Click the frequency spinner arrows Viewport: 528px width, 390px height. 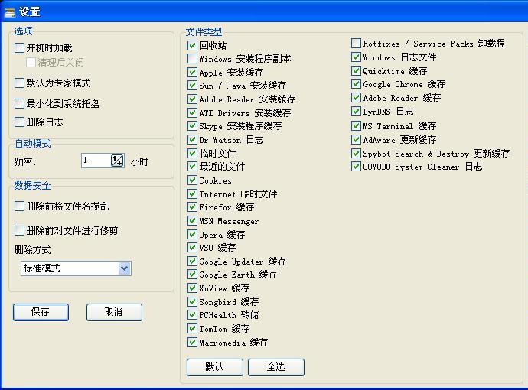pyautogui.click(x=116, y=161)
